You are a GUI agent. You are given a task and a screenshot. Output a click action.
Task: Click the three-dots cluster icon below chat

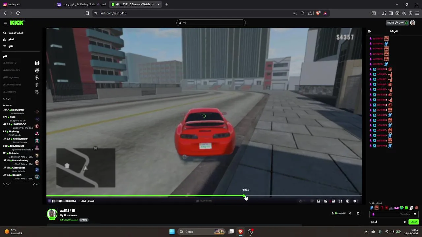376,222
